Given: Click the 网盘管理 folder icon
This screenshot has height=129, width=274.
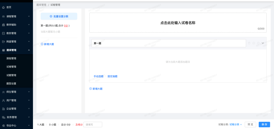Looking at the screenshot, I should coord(3,42).
